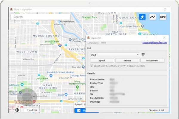Open support@ispoofer.com link
Image resolution: width=179 pixels, height=119 pixels.
click(x=155, y=42)
